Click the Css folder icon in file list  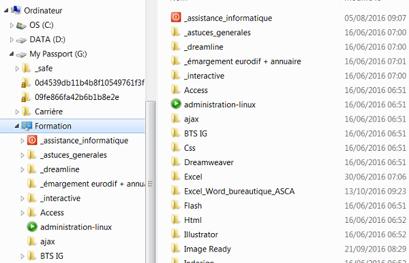point(176,147)
